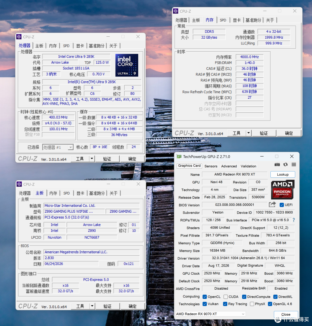Switch to the Validation tab in GPU-Z
Viewport: 312px width, 326px height.
248,166
